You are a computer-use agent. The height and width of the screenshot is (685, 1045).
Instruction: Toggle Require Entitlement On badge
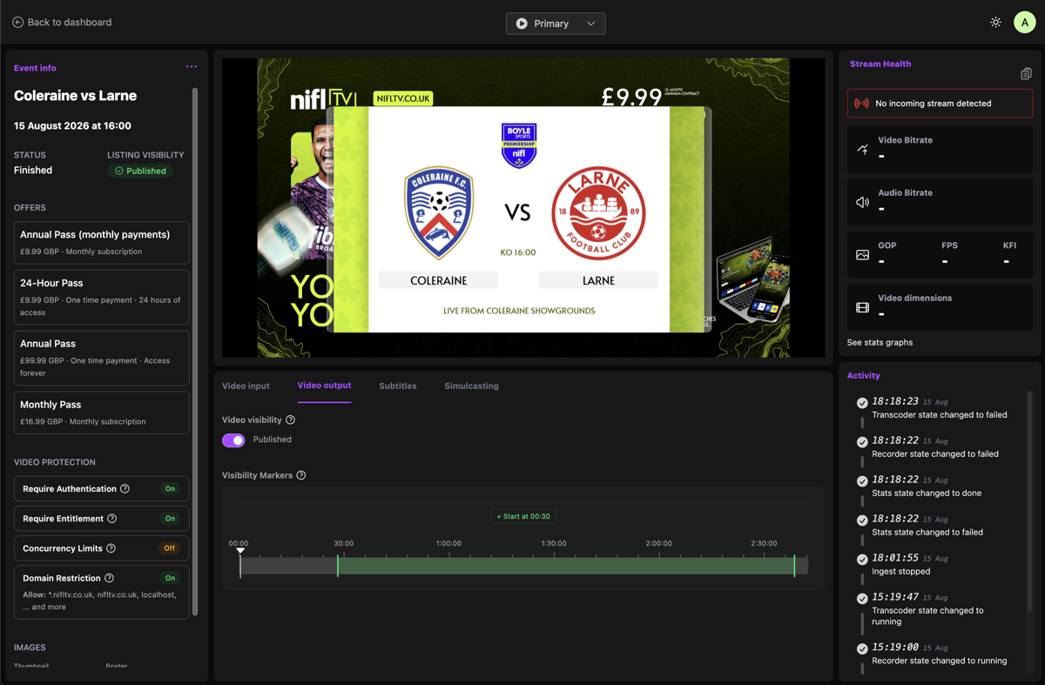[170, 519]
